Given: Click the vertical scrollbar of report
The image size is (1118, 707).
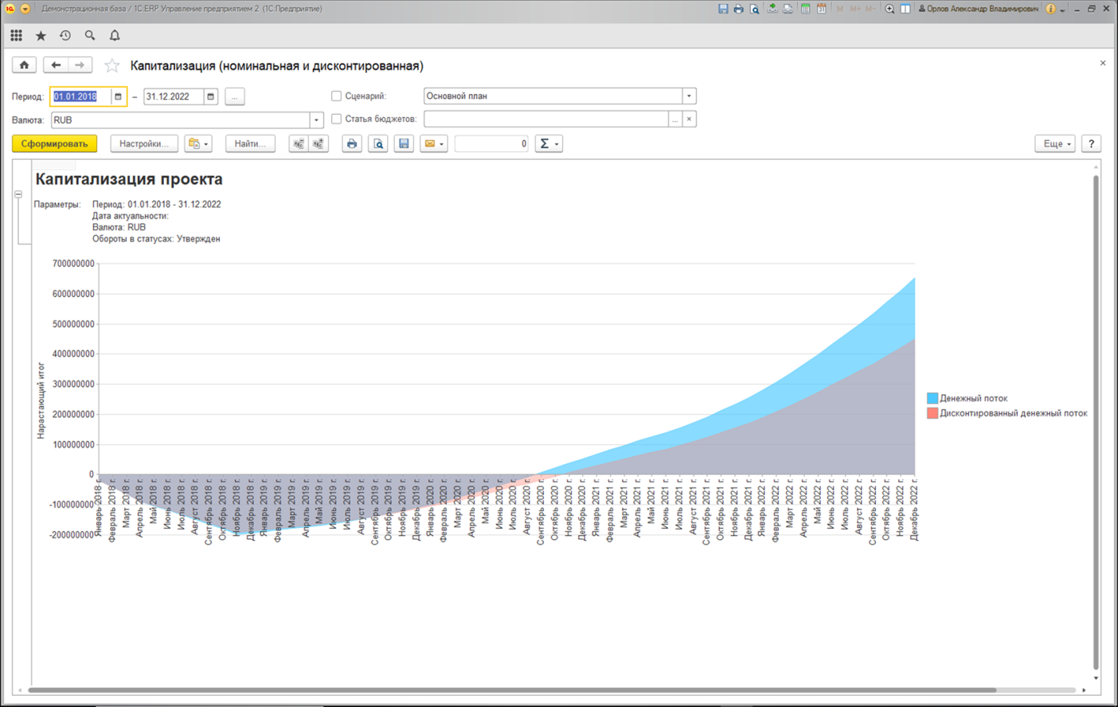Looking at the screenshot, I should coord(1096,422).
